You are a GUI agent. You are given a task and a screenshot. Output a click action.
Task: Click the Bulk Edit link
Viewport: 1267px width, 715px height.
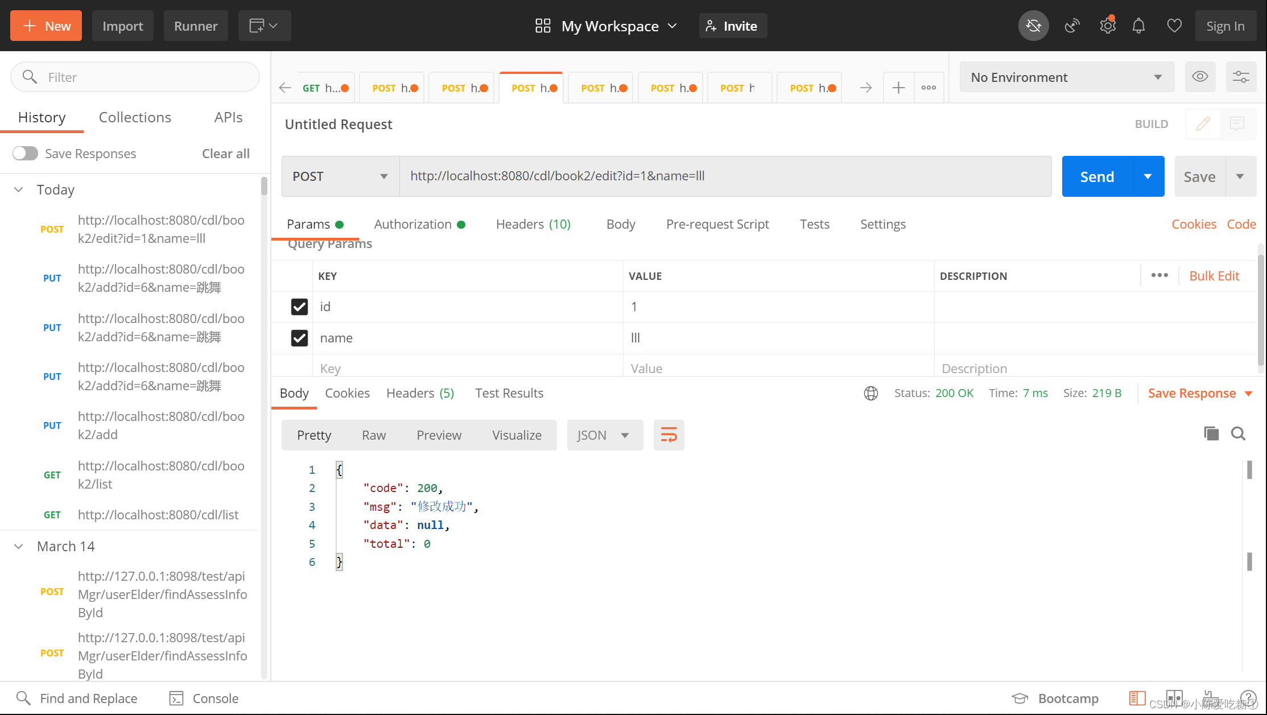point(1214,276)
